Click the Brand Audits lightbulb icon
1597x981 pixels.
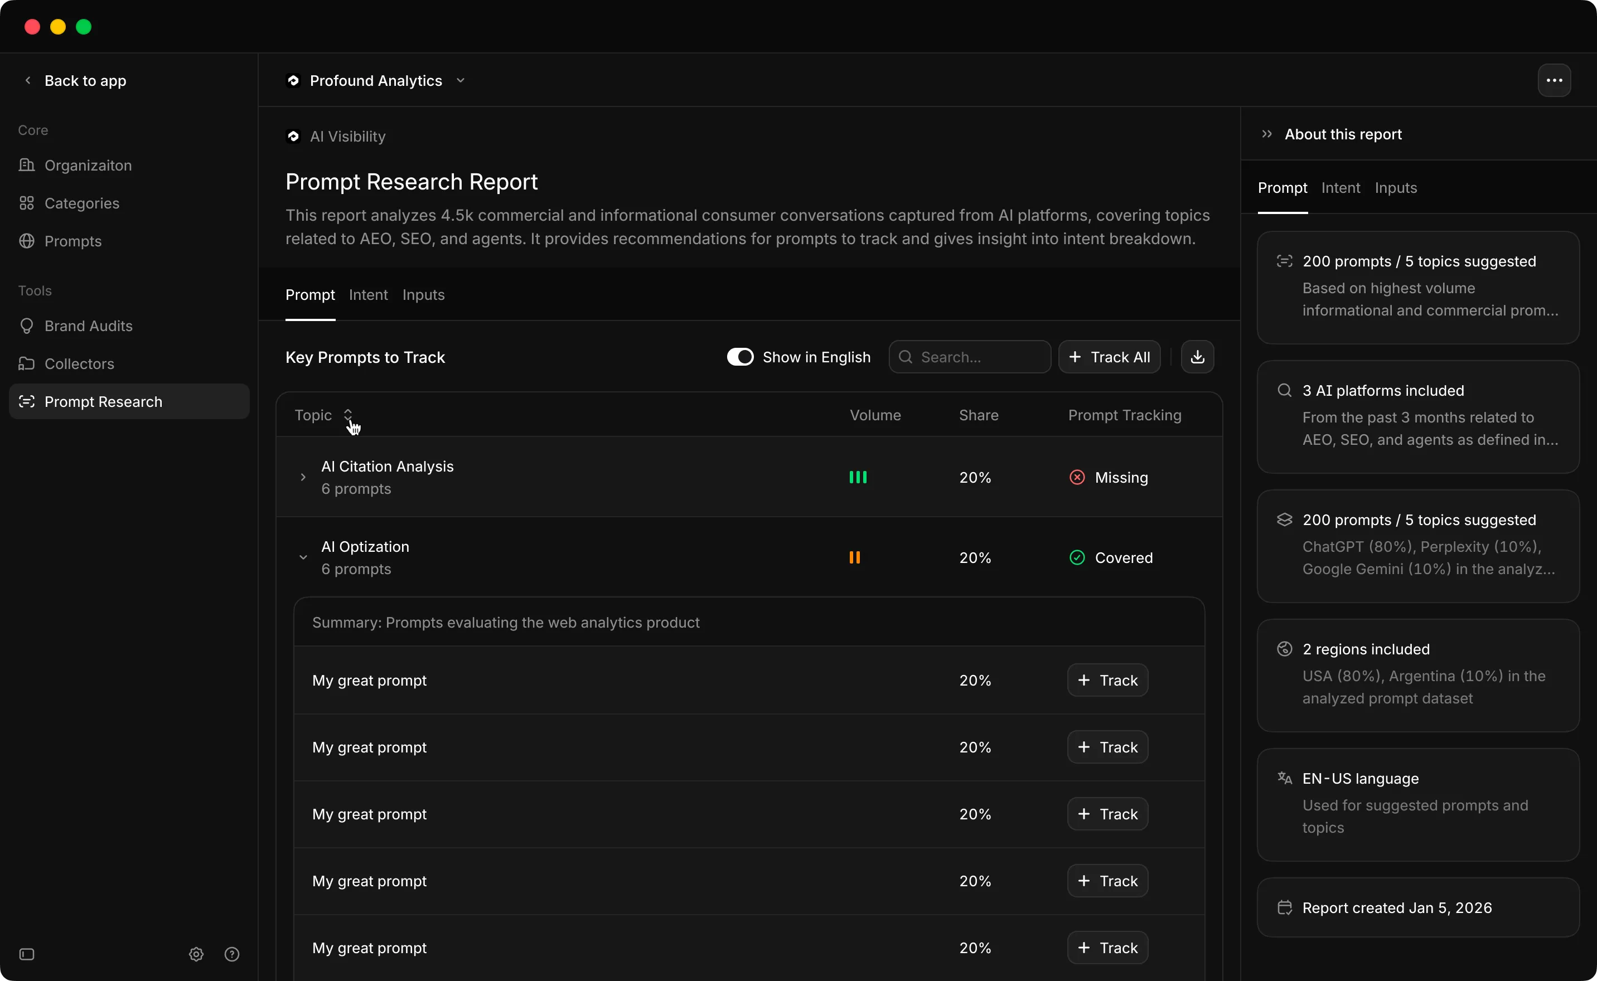click(x=27, y=326)
